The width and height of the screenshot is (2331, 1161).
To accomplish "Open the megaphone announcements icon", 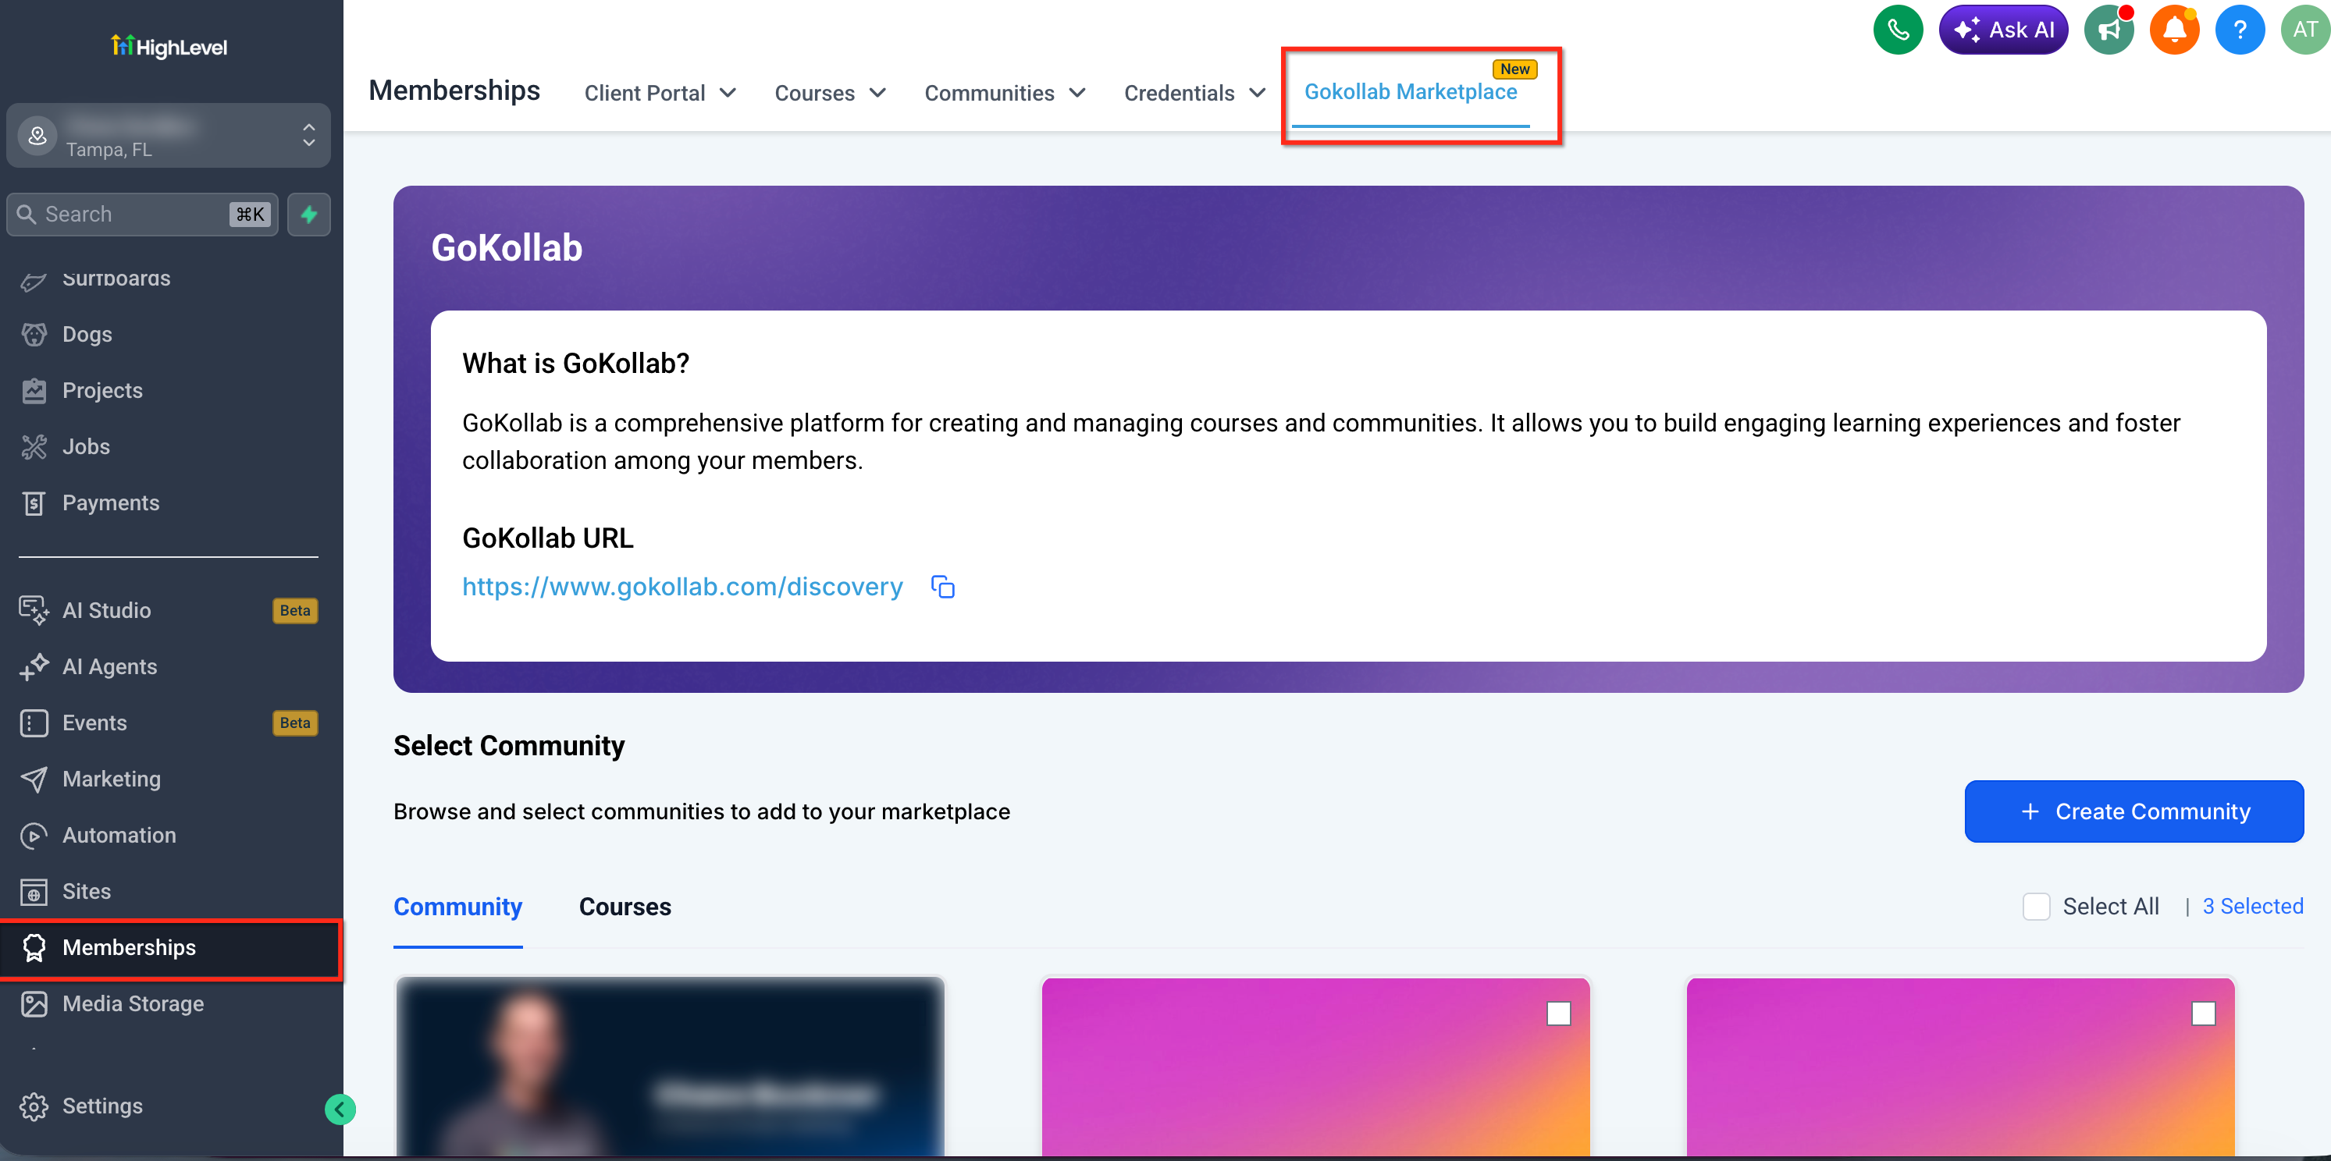I will tap(2109, 30).
